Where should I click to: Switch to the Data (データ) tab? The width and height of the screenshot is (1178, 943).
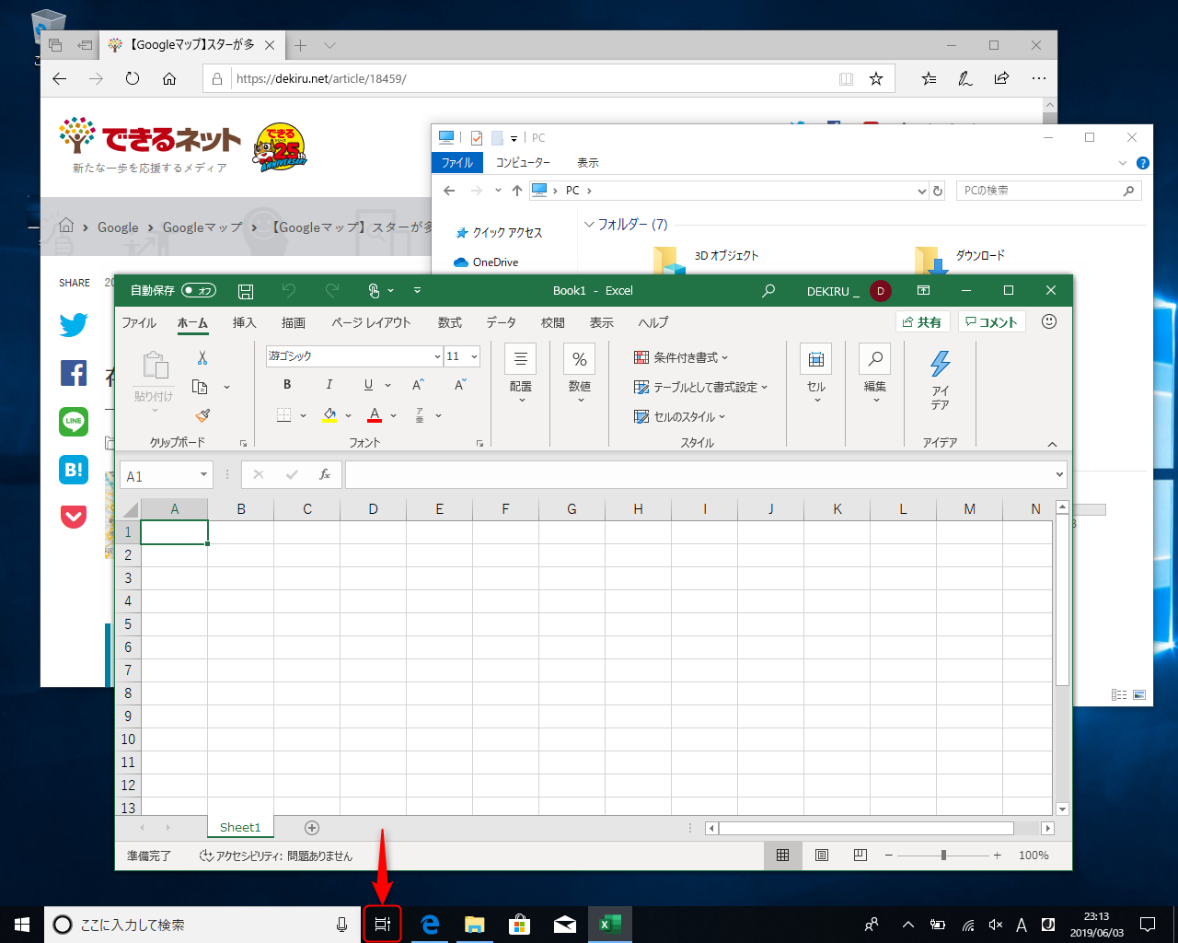pyautogui.click(x=501, y=322)
